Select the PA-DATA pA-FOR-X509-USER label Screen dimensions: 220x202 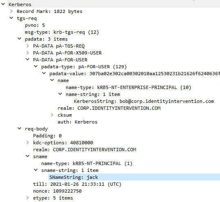[x=67, y=53]
